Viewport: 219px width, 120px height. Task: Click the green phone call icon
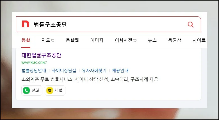point(26,90)
